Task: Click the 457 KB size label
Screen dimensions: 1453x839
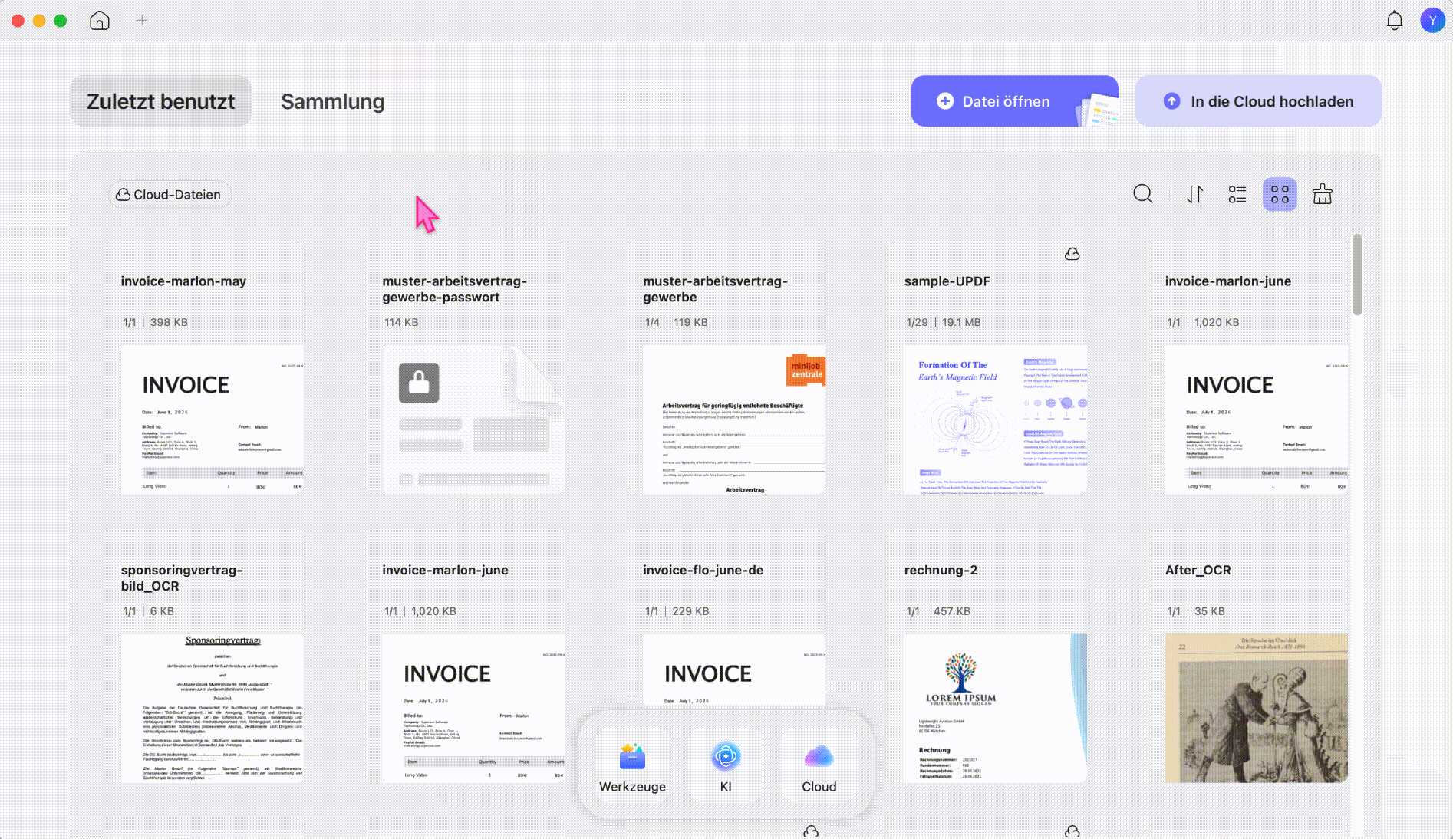Action: click(x=952, y=611)
